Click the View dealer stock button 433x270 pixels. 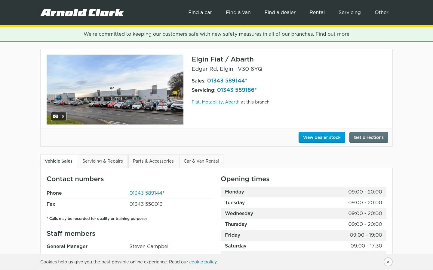322,137
